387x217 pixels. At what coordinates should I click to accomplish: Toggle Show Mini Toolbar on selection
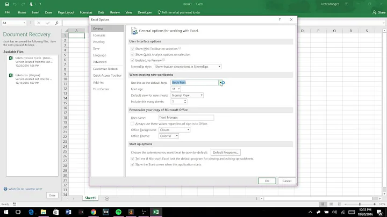tap(133, 48)
